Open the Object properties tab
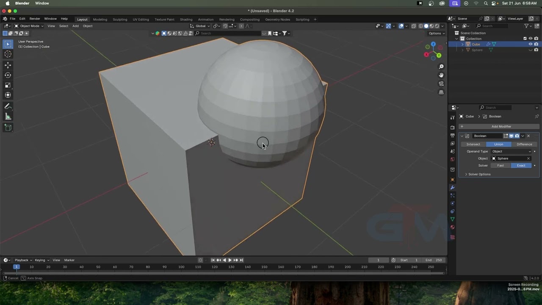The image size is (542, 305). point(452,180)
